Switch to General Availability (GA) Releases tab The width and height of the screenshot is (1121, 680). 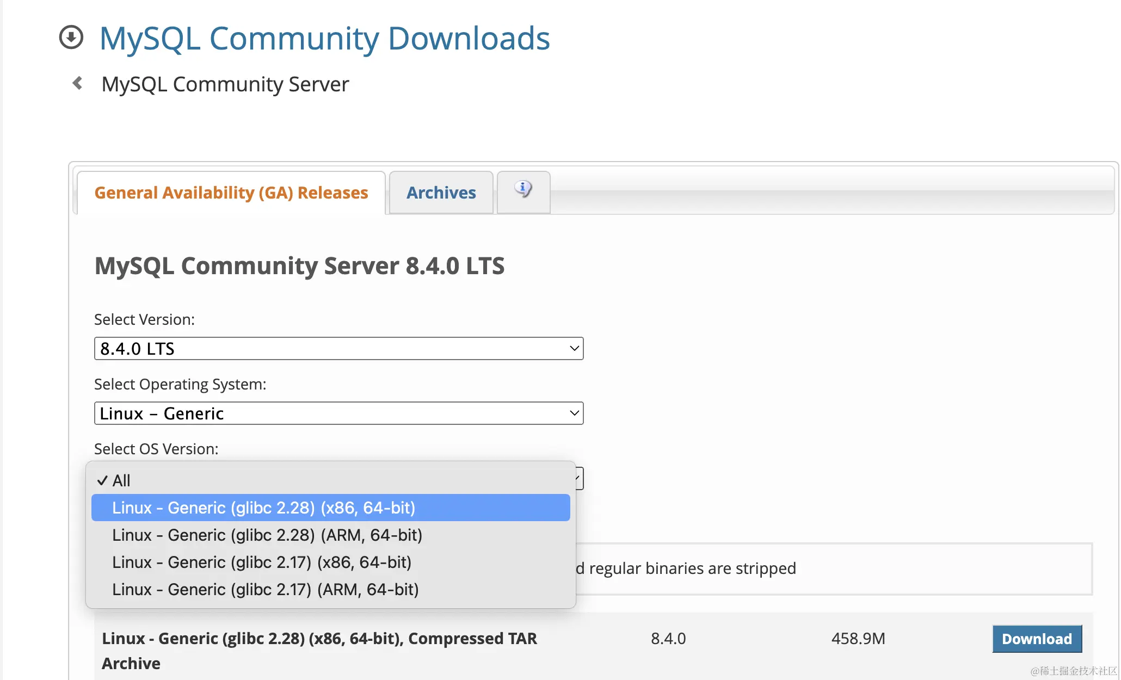(x=231, y=193)
